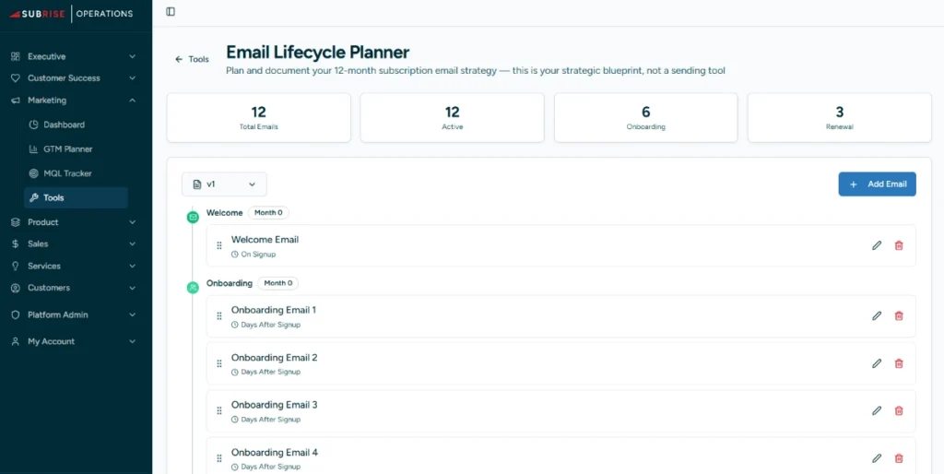944x474 pixels.
Task: Click the Marketing megaphone icon
Action: 16,101
